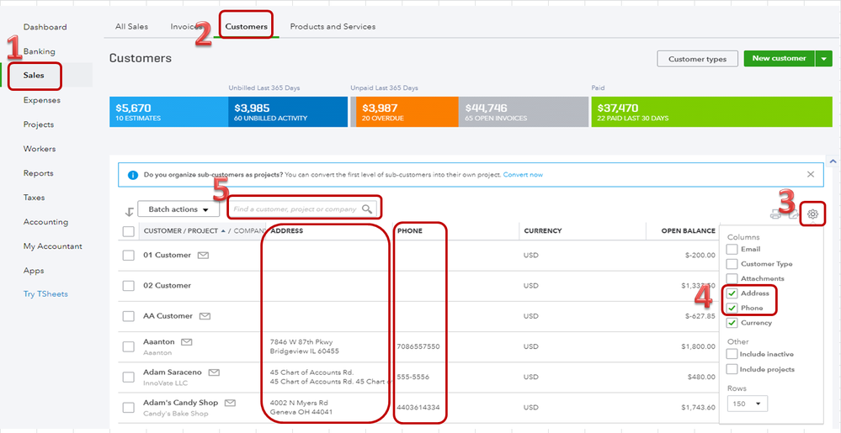Enable the Email column checkbox
Screen dimensions: 841x433
point(732,249)
